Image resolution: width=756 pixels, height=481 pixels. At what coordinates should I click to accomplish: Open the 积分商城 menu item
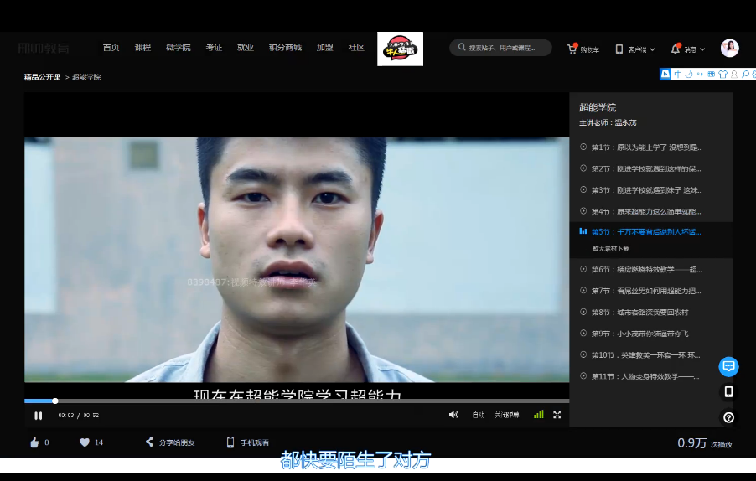pos(285,48)
